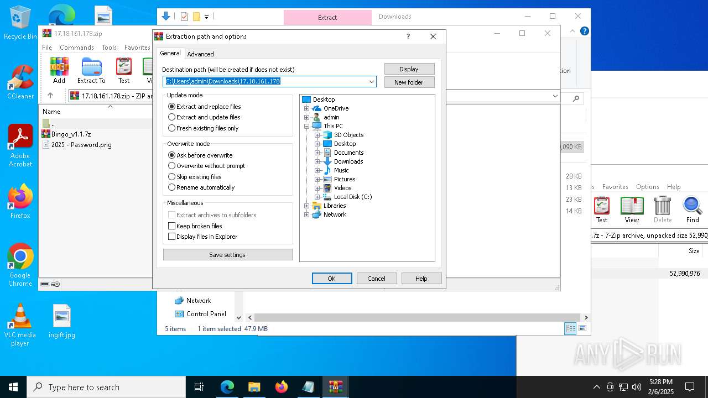This screenshot has height=398, width=708.
Task: Open Favorites menu in 17.18.161.178.zip window
Action: (137, 48)
